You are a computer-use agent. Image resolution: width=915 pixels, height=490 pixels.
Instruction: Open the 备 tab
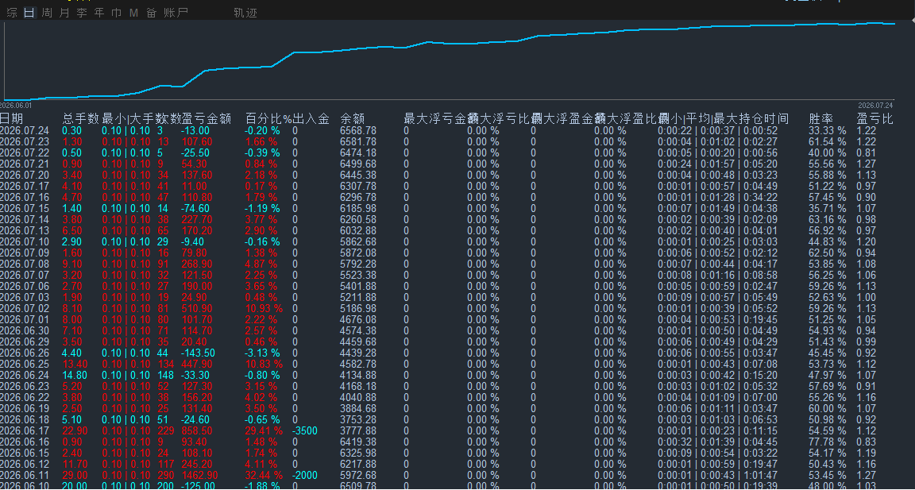click(x=151, y=13)
